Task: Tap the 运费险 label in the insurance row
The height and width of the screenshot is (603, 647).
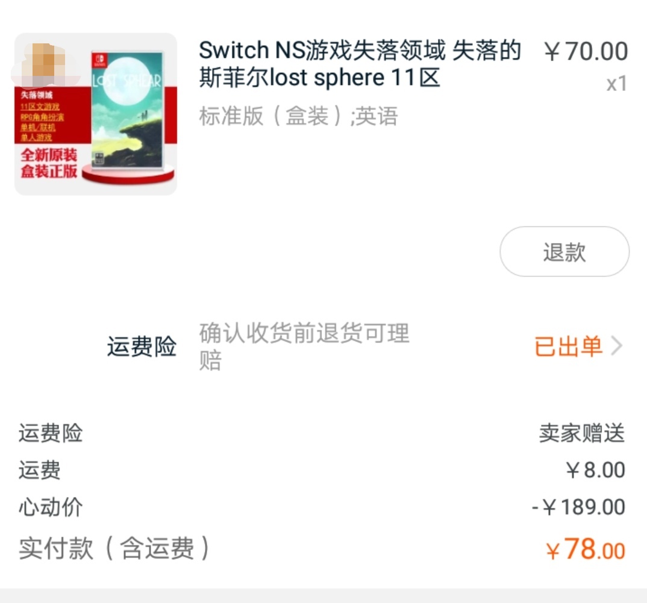Action: point(142,346)
